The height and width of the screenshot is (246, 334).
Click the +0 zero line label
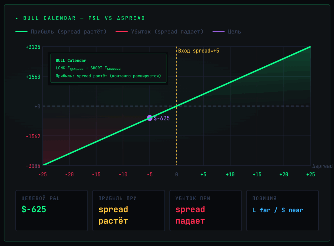coord(37,106)
